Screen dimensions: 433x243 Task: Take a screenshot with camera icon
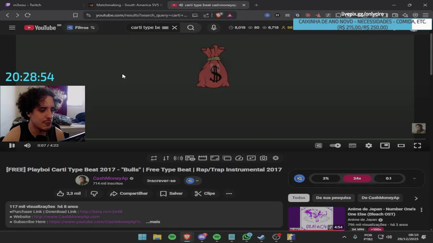pyautogui.click(x=264, y=158)
